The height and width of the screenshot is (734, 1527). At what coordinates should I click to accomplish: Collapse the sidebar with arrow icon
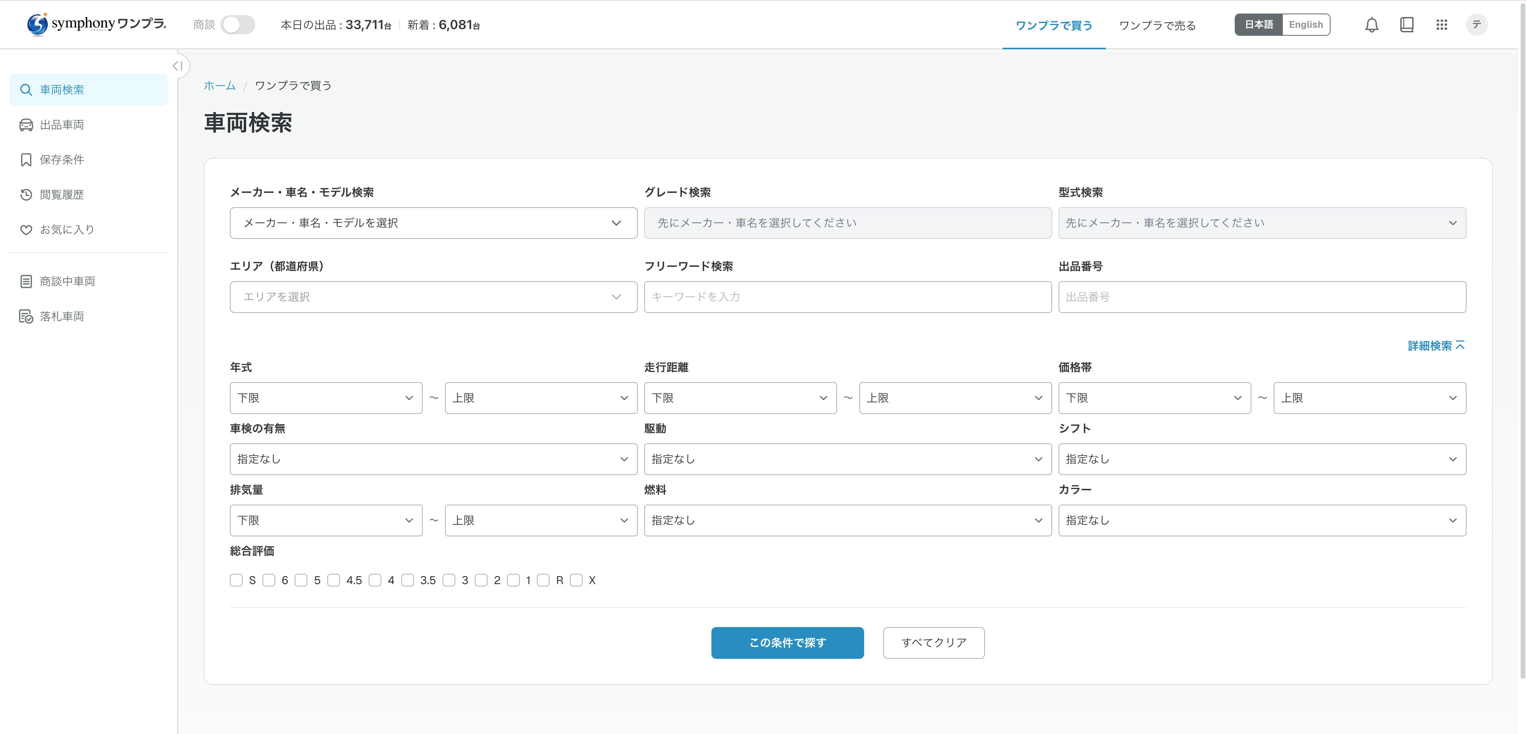(177, 66)
